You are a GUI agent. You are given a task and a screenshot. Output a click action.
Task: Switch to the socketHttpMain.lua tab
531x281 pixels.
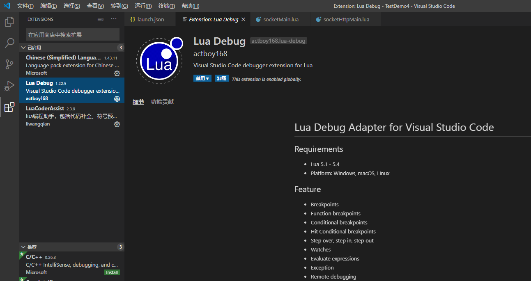[x=346, y=19]
